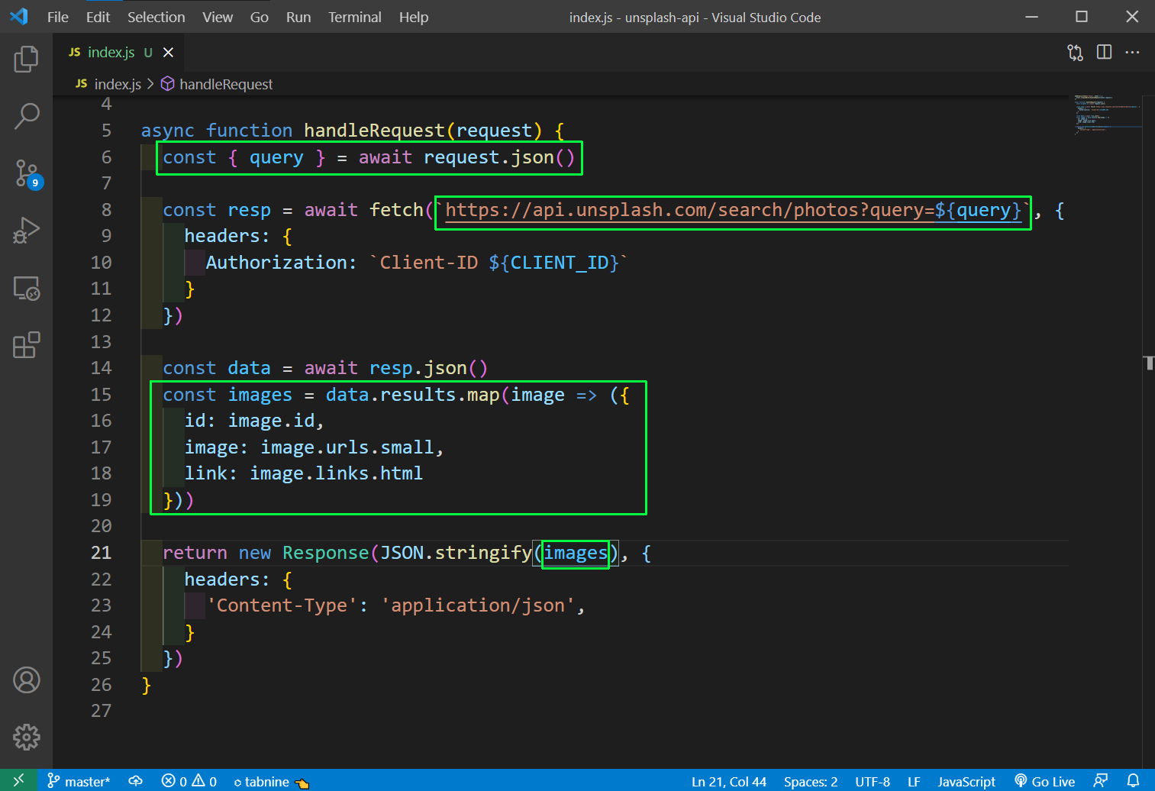Screen dimensions: 1155x791
Task: Open the File menu
Action: (58, 17)
